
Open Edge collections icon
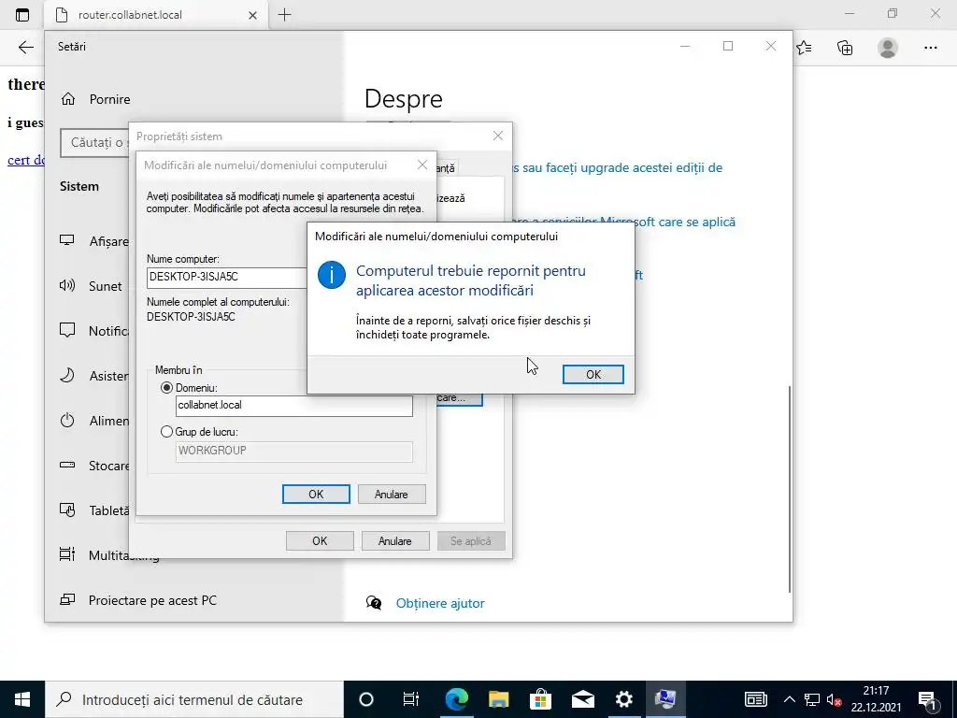click(x=845, y=48)
